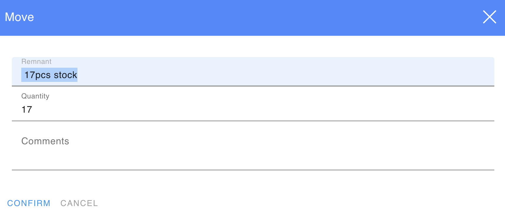Place cursor on the Quantity value 17
505x217 pixels.
pos(27,110)
